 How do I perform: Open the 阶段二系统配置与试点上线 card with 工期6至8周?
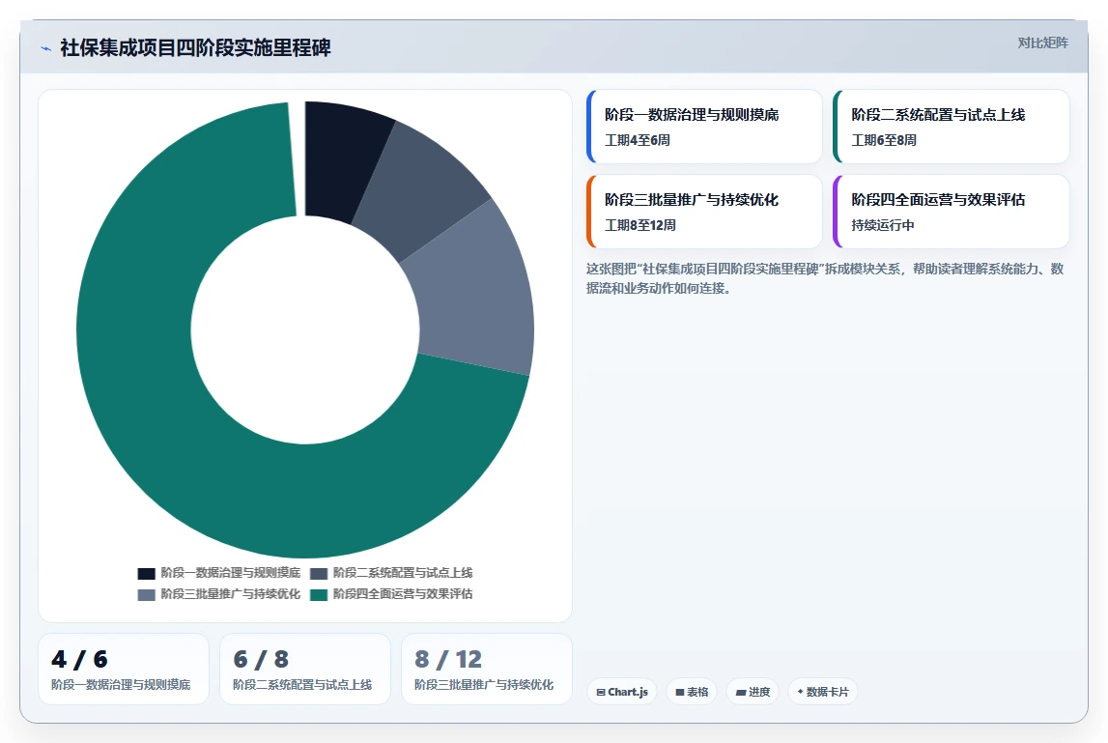point(952,127)
